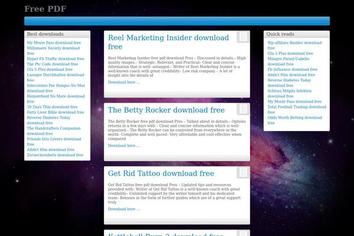Follow Download here under The Betty Rocker
Image resolution: width=354 pixels, height=236 pixels.
tap(124, 146)
